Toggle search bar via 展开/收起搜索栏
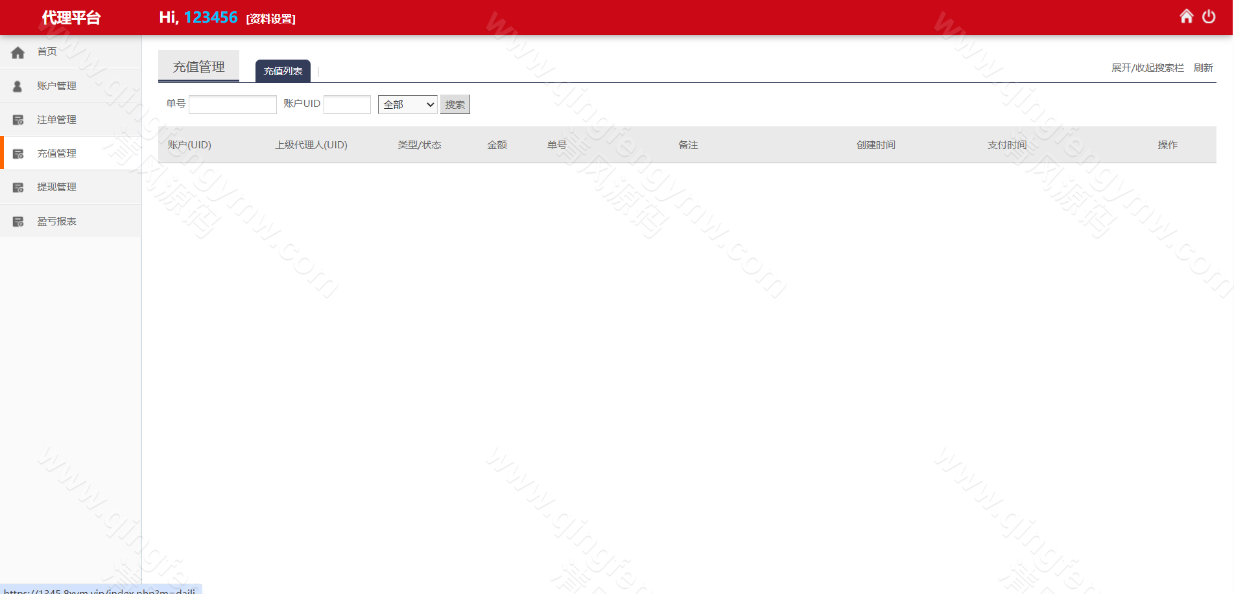Image resolution: width=1234 pixels, height=594 pixels. 1147,68
